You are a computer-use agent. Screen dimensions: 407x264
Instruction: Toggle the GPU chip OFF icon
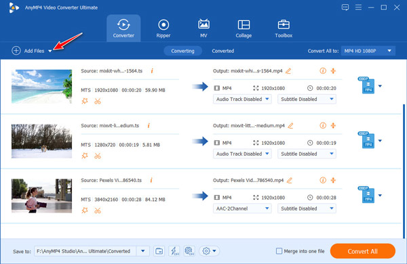189,250
